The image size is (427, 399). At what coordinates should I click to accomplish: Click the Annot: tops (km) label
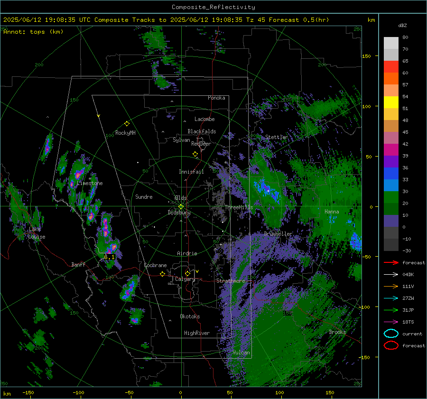(33, 32)
